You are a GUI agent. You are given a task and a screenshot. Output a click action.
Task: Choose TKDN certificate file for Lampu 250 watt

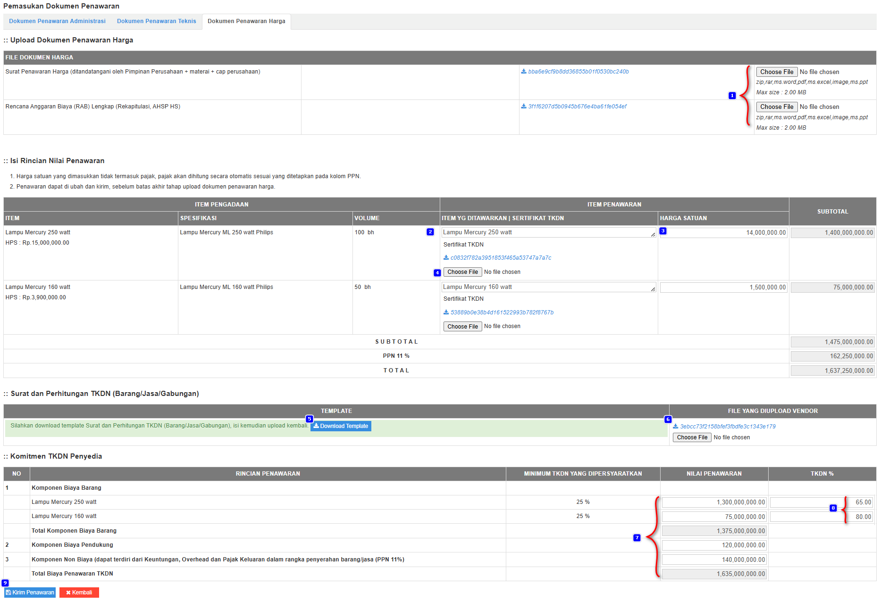pyautogui.click(x=462, y=272)
